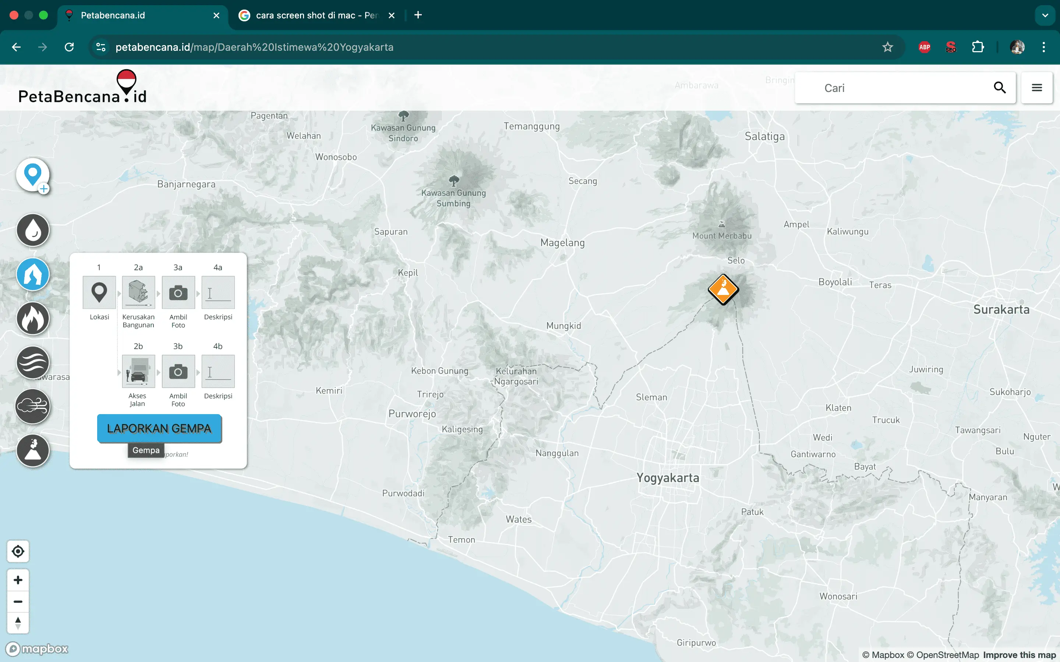Image resolution: width=1060 pixels, height=662 pixels.
Task: Zoom out the map with minus button
Action: click(18, 602)
